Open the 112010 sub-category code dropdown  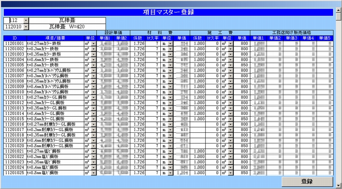(x=26, y=26)
